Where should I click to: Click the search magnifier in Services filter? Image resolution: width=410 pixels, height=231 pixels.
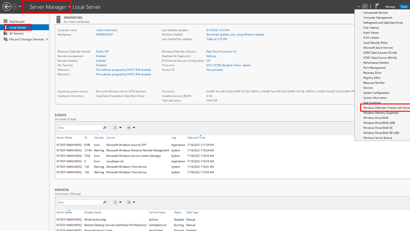point(104,202)
